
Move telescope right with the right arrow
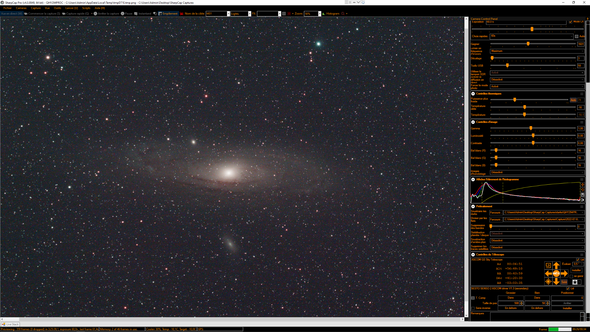(x=564, y=273)
